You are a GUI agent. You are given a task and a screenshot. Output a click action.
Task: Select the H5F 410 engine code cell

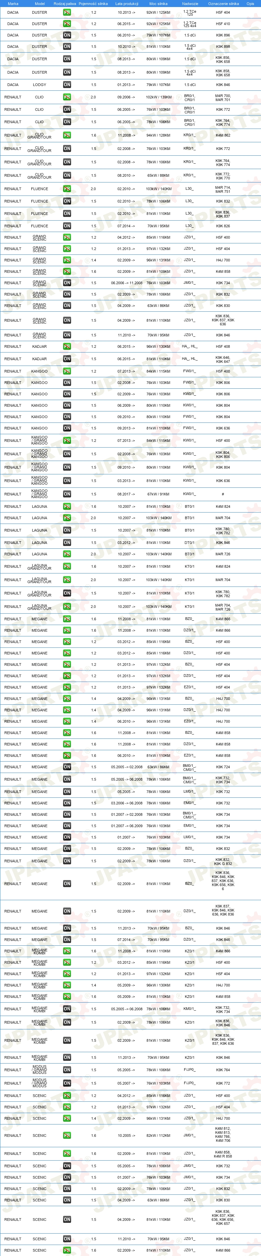[223, 23]
